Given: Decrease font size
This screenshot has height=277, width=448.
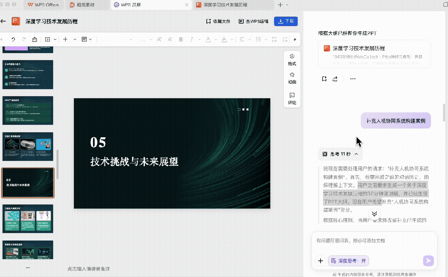Looking at the screenshot, I should point(170,39).
